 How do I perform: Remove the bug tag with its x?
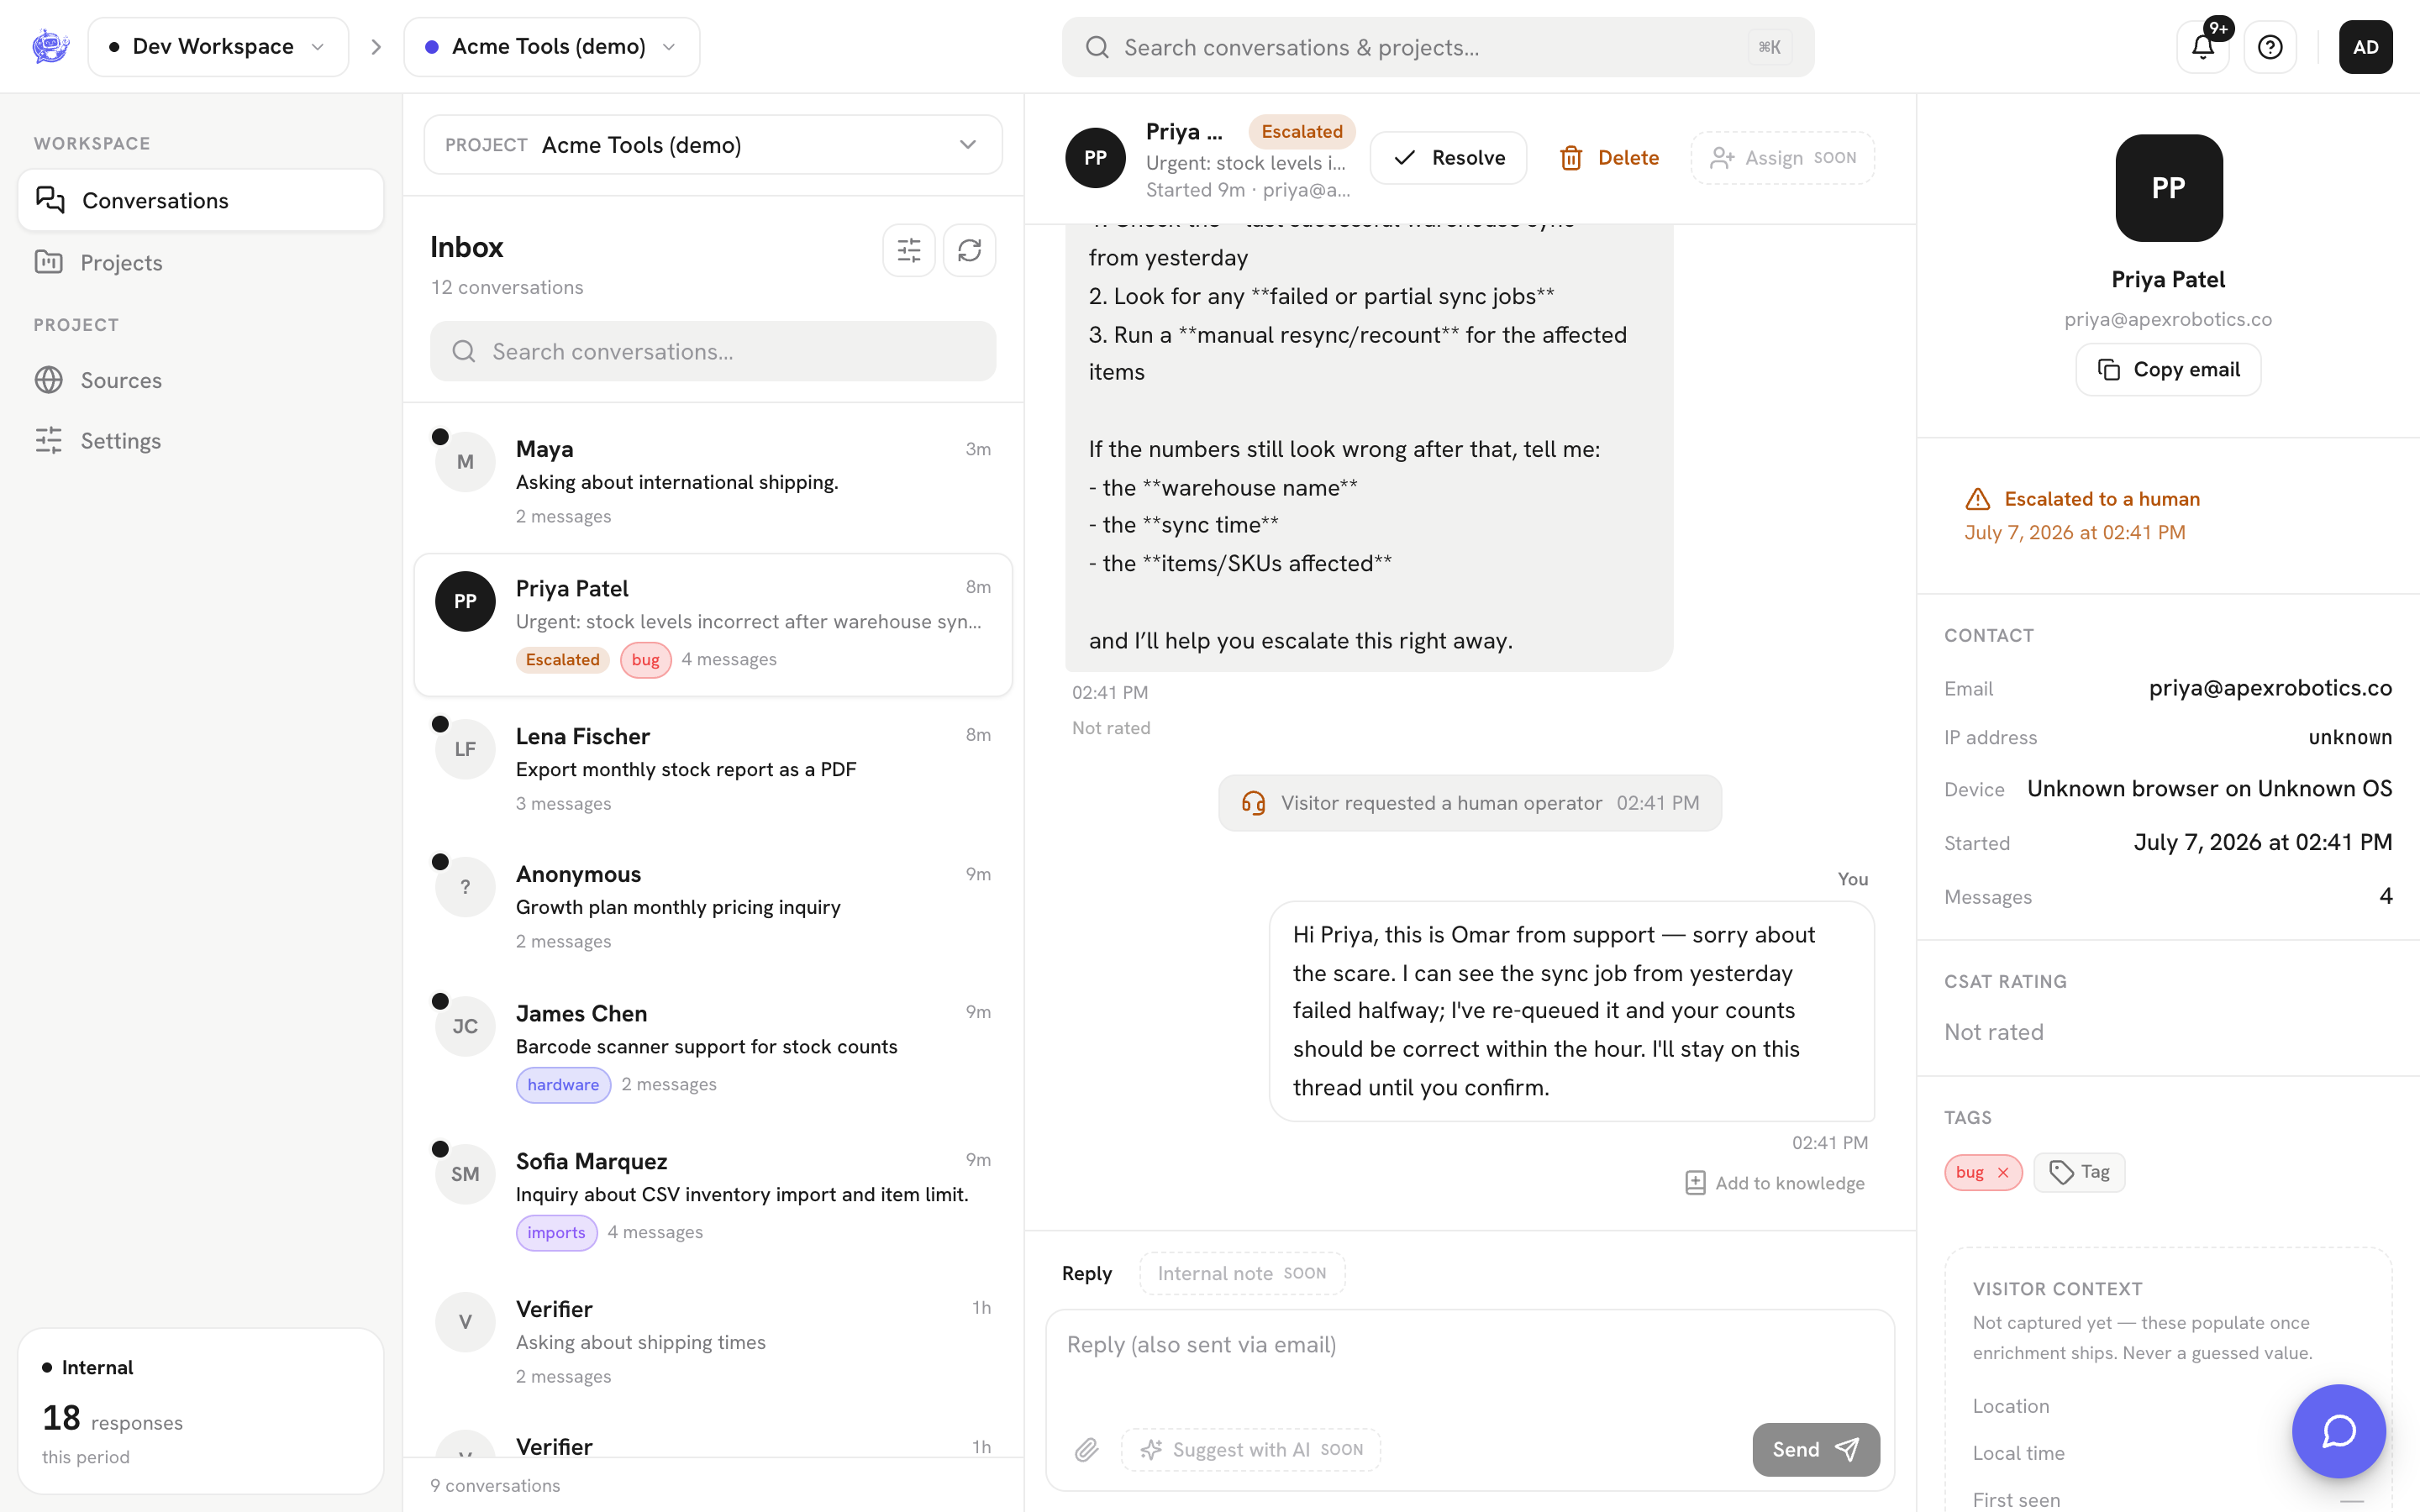[x=2003, y=1172]
